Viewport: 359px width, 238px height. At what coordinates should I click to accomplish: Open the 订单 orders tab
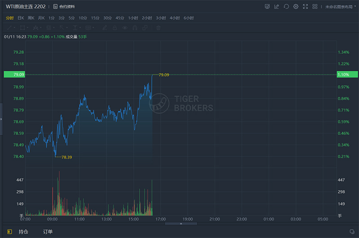pos(48,232)
